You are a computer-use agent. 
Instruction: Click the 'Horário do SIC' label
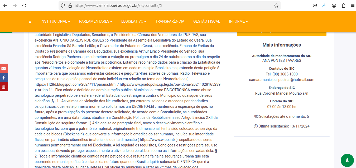pos(282,101)
